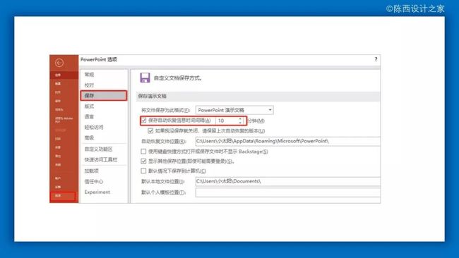Click the back arrow in the backstage sidebar
Image resolution: width=459 pixels, height=258 pixels.
coord(59,63)
